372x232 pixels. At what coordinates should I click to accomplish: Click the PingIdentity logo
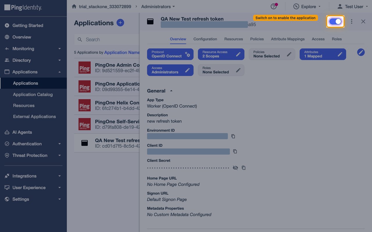point(23,8)
